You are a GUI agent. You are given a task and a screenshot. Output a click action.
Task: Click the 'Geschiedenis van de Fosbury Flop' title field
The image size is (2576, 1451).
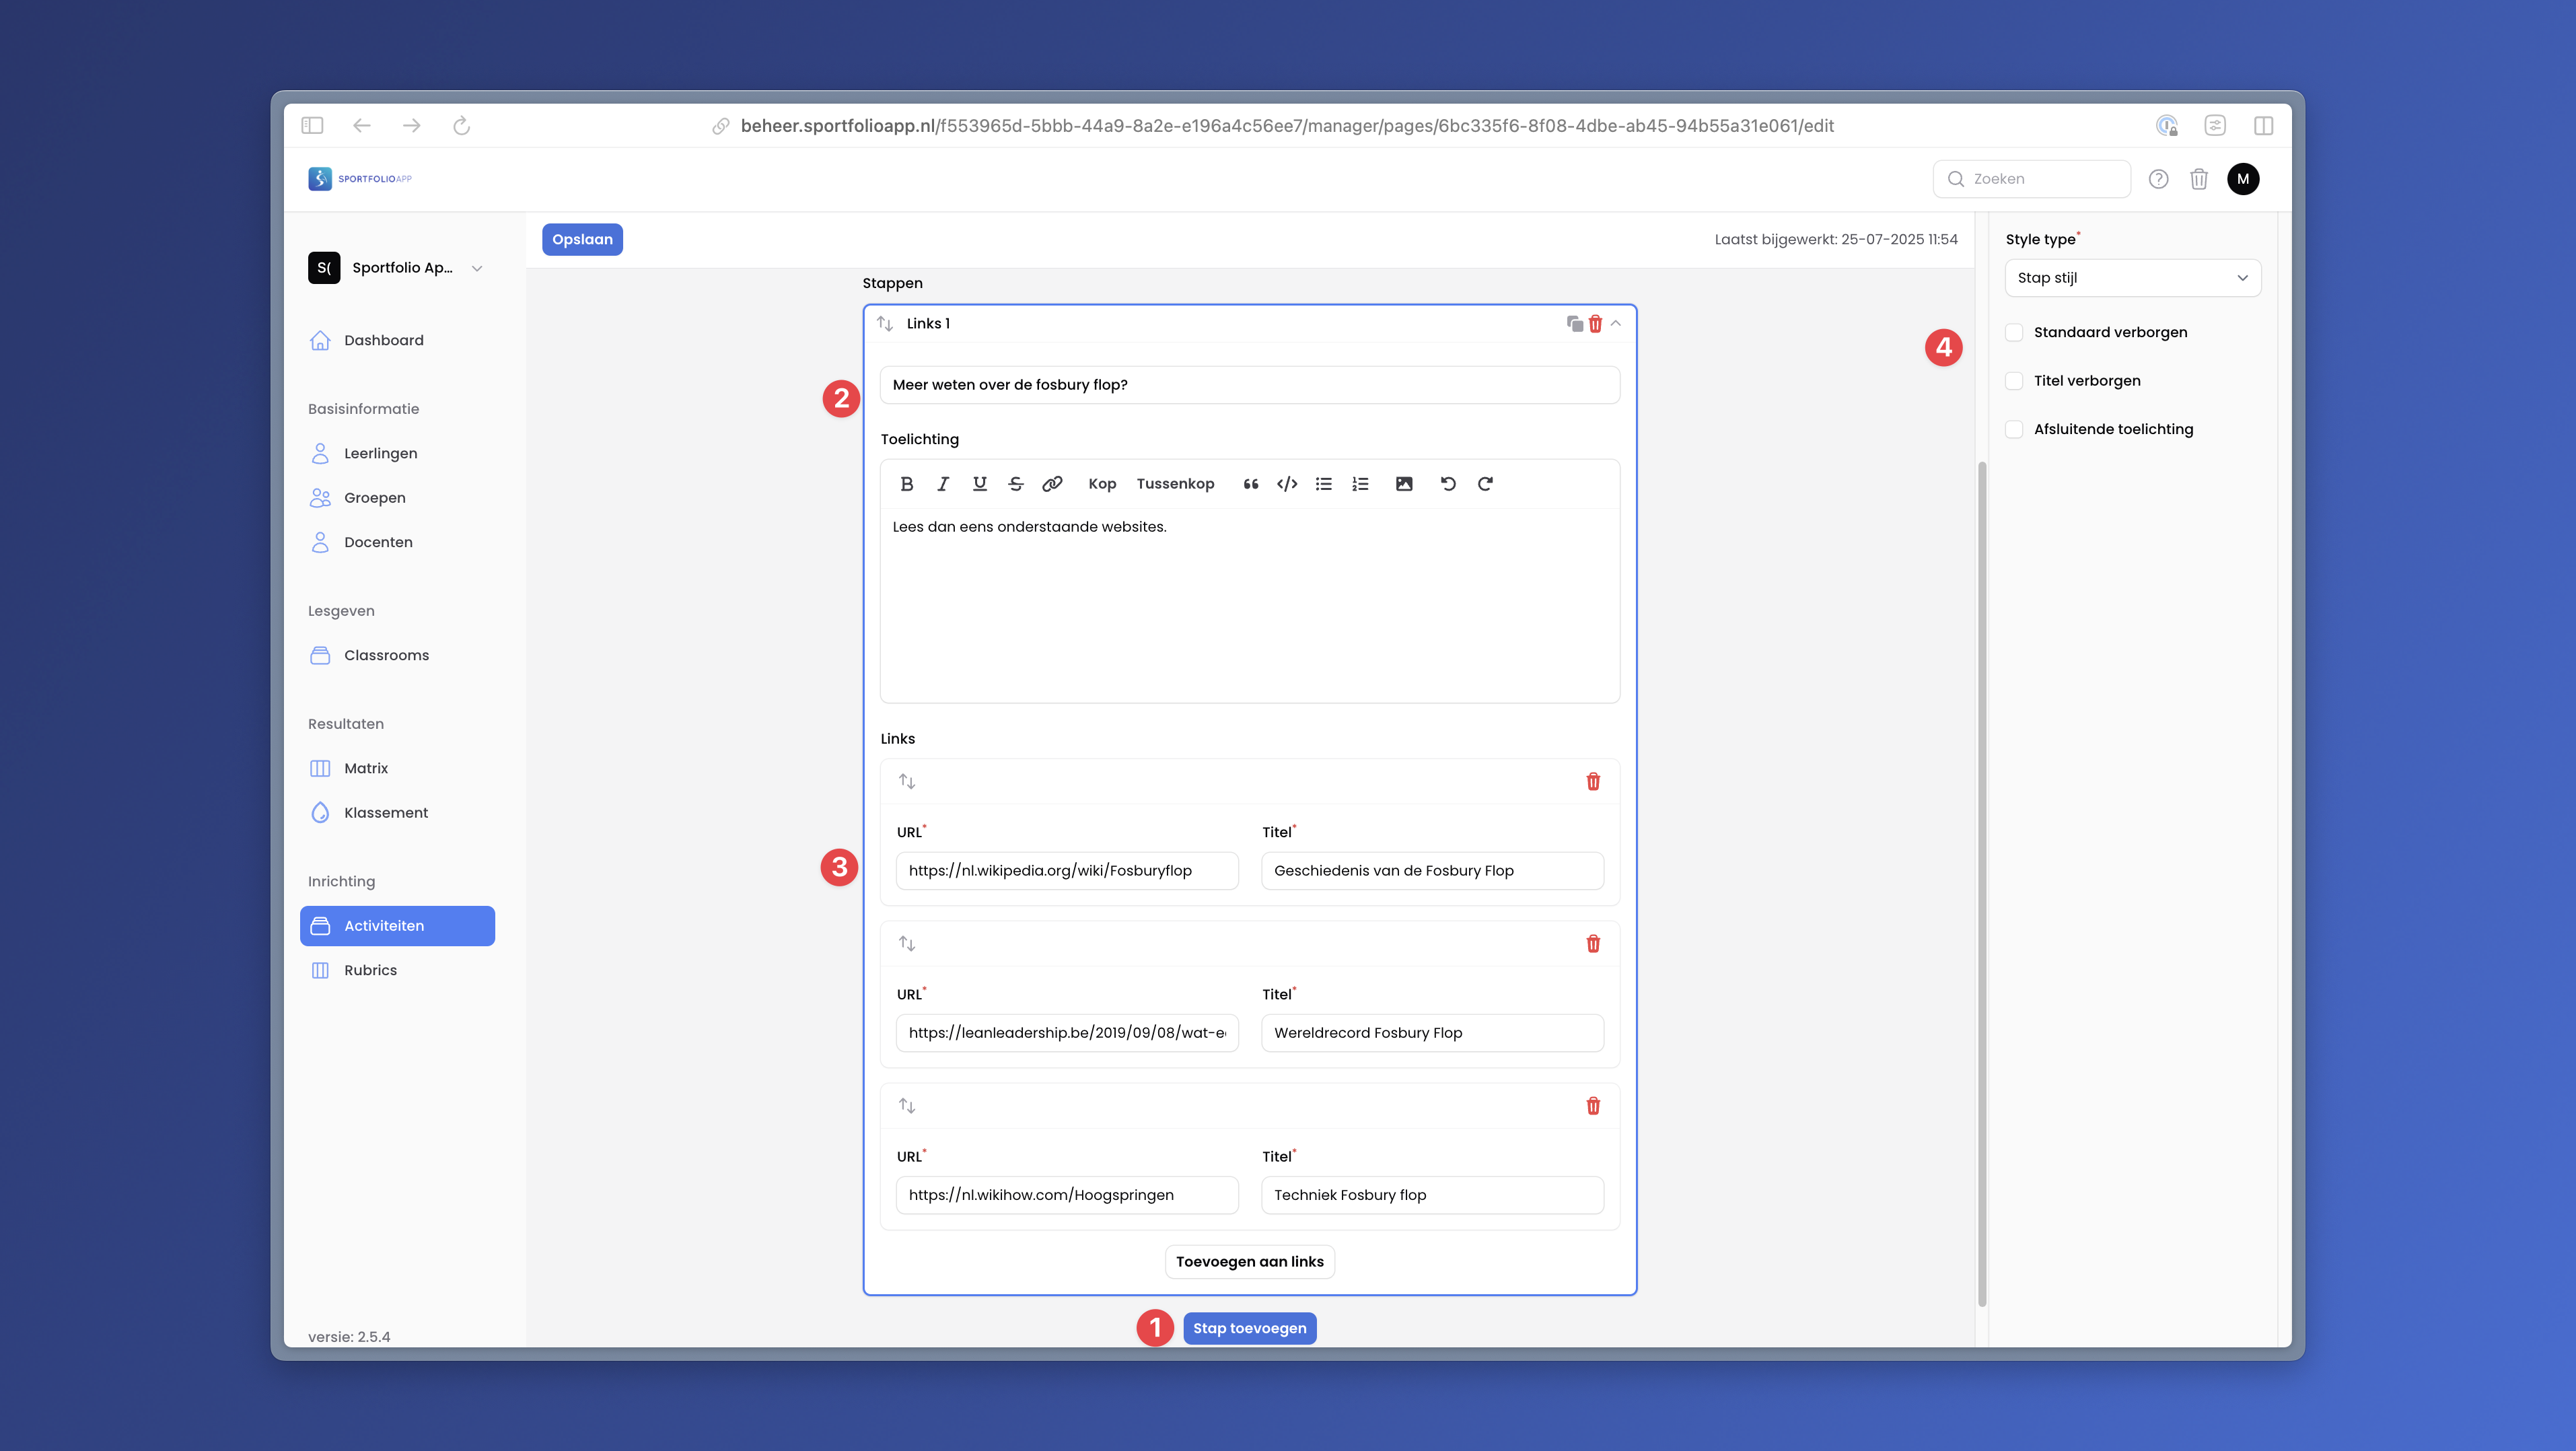click(x=1432, y=871)
